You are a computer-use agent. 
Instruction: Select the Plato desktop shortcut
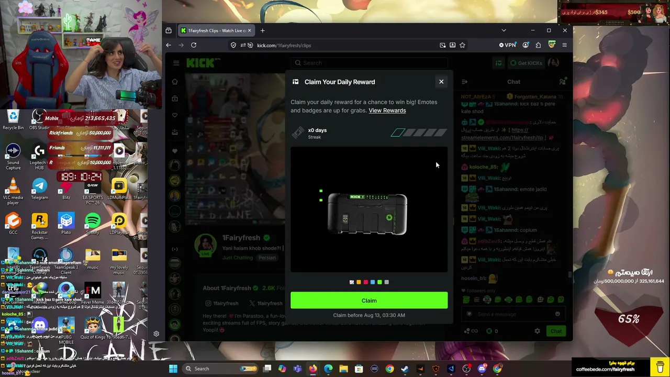[66, 224]
